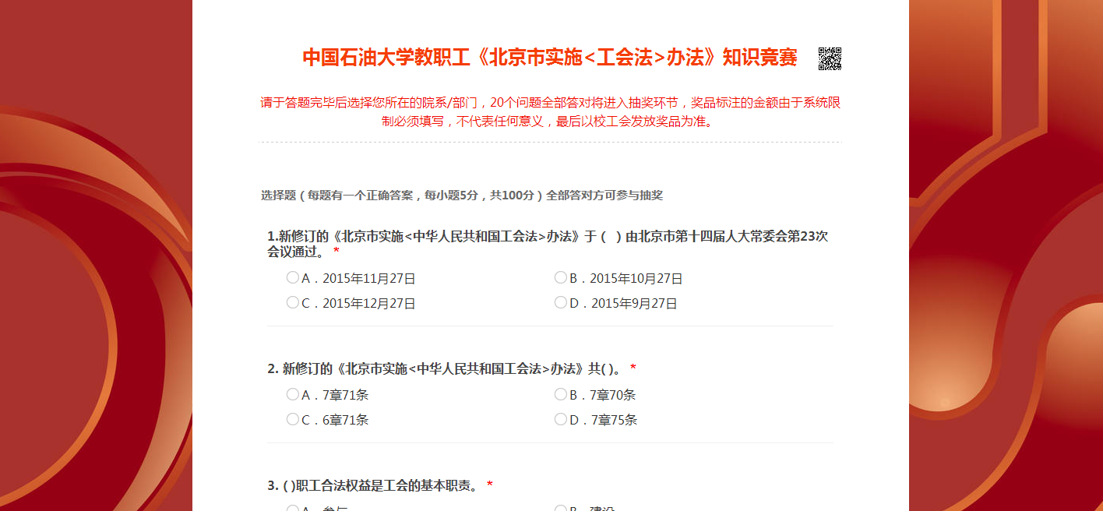Select option B radio under question 3
This screenshot has height=511, width=1103.
561,509
